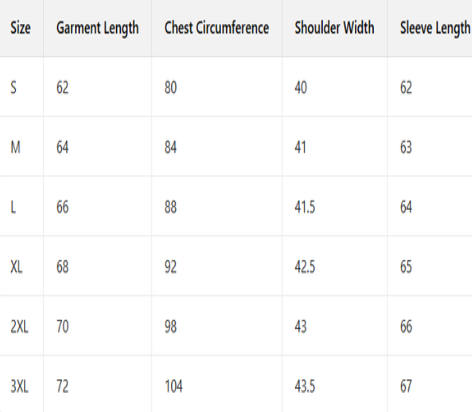This screenshot has width=472, height=412.
Task: Click garment length value 64 for size M
Action: (x=62, y=148)
